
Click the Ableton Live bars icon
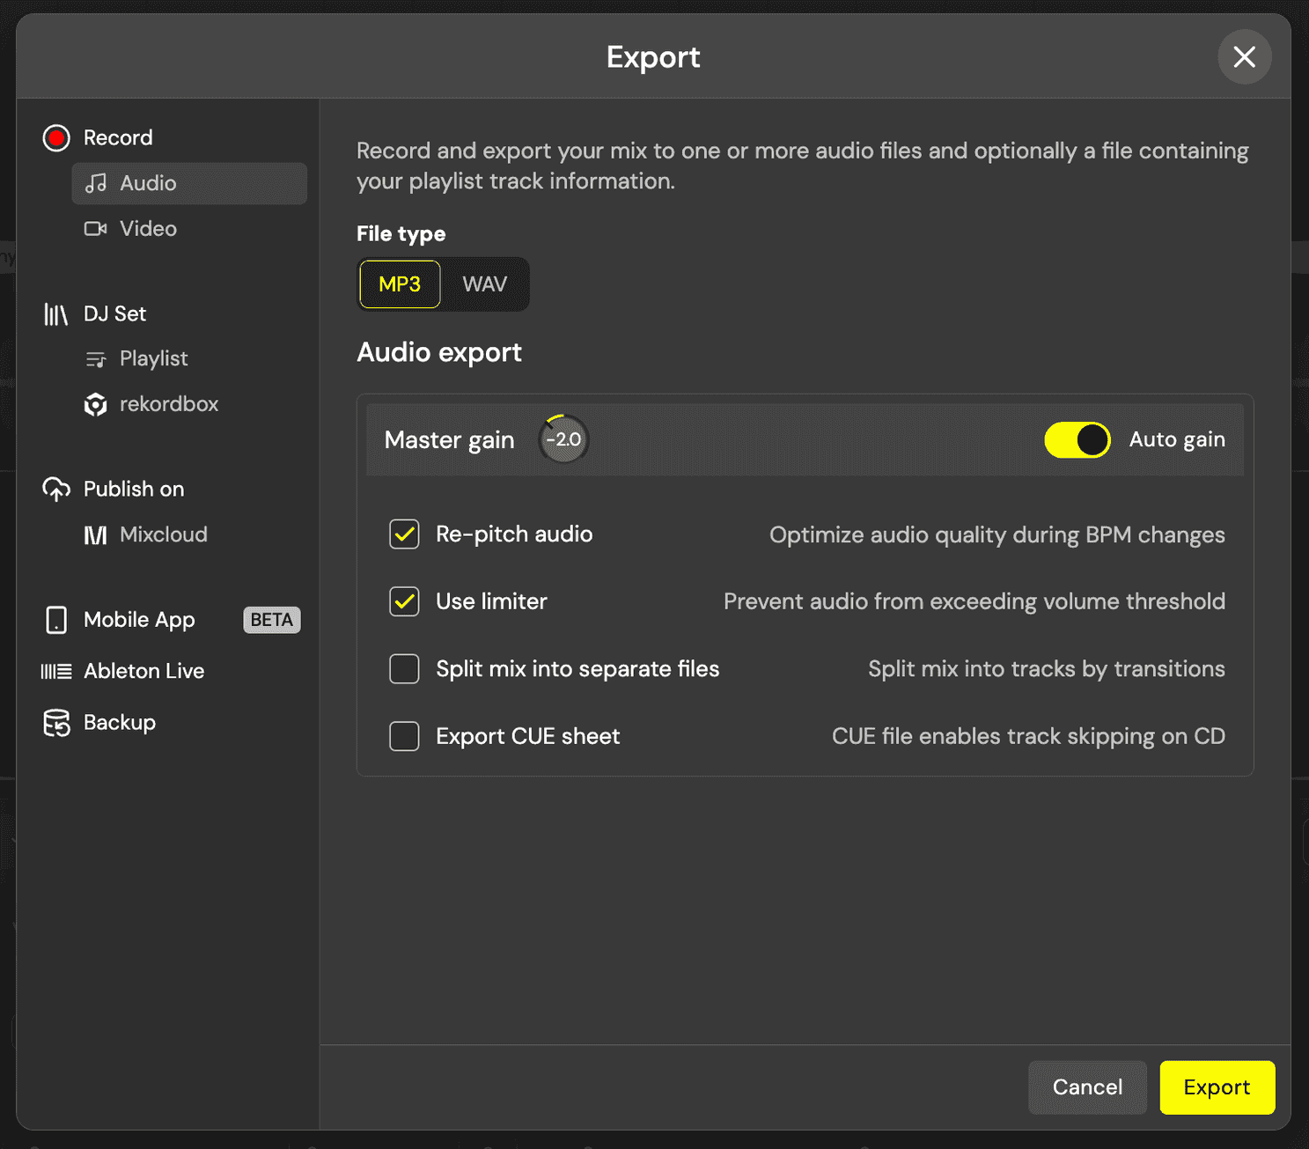pyautogui.click(x=56, y=672)
